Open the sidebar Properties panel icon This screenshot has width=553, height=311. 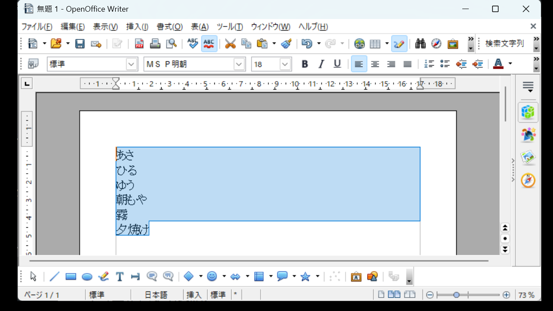point(528,112)
